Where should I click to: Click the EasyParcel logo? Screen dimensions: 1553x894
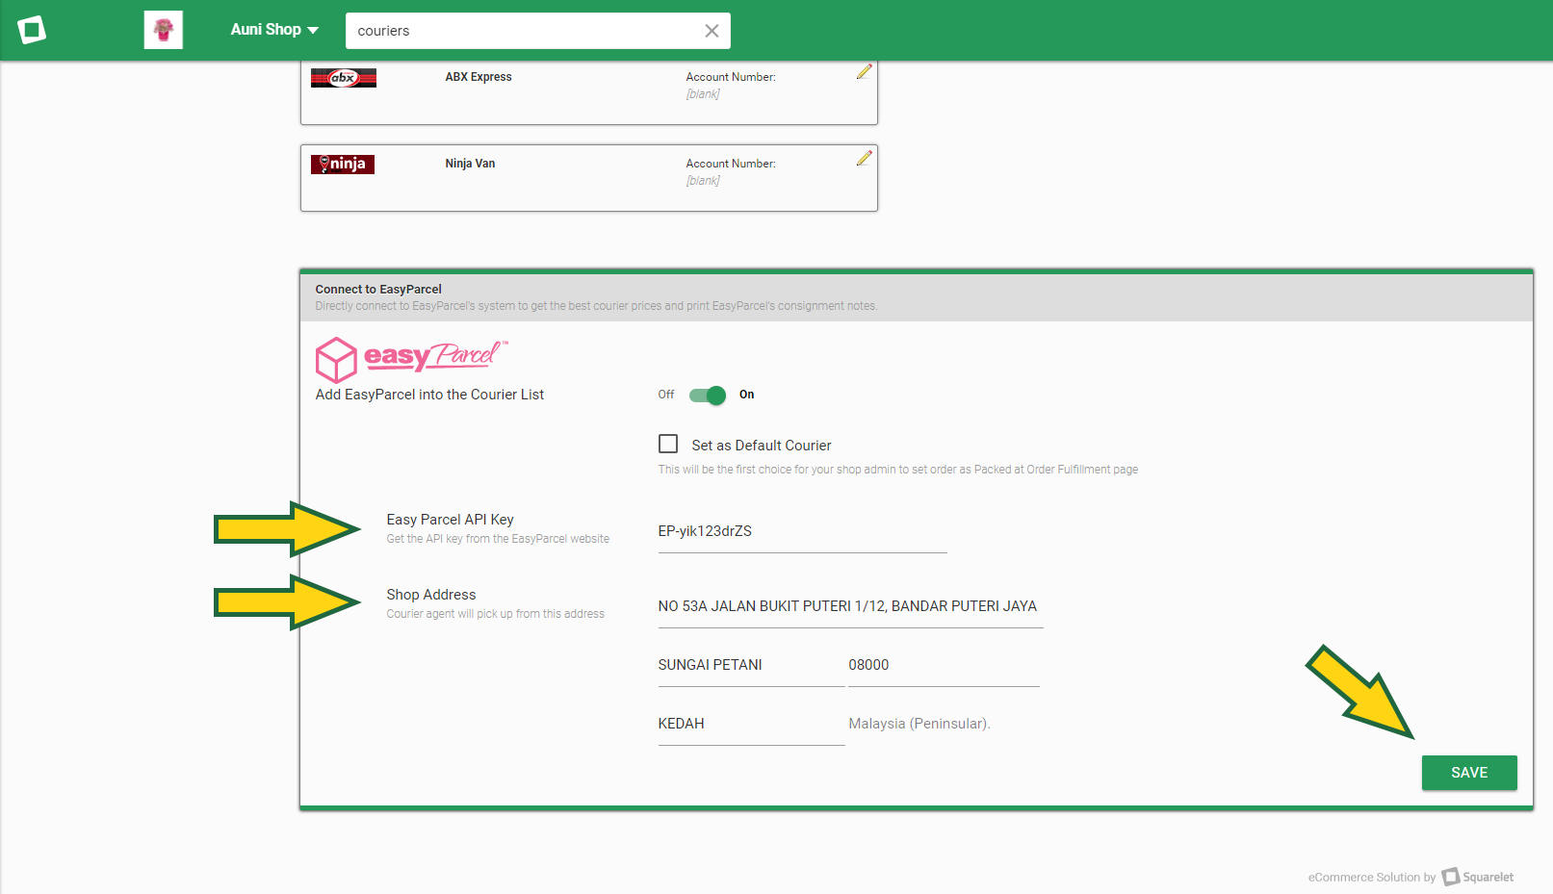tap(411, 358)
